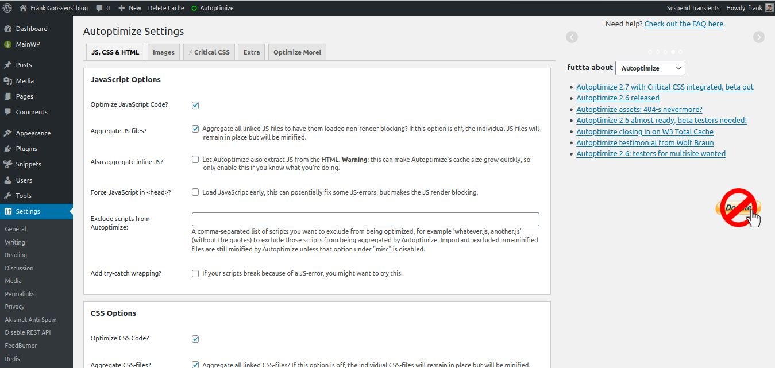Open the Extra tab

(252, 52)
